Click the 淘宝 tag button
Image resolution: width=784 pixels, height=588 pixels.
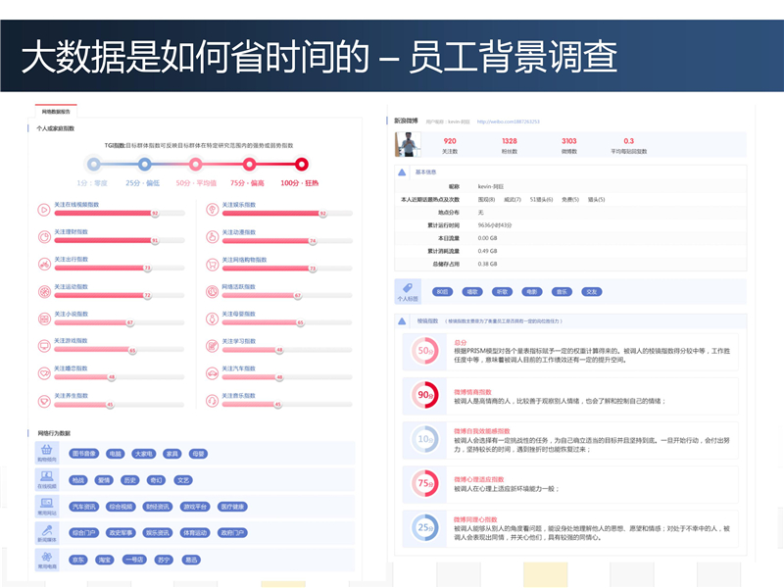coord(105,560)
